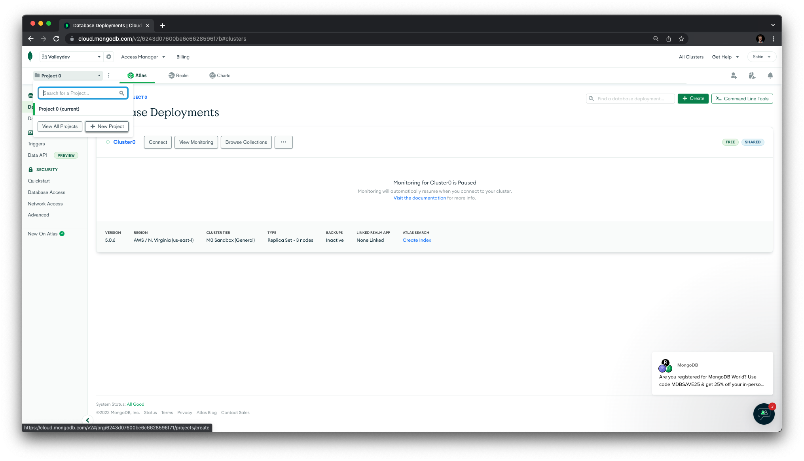Click the Create Index link
Viewport: 804px width, 461px height.
(x=417, y=240)
